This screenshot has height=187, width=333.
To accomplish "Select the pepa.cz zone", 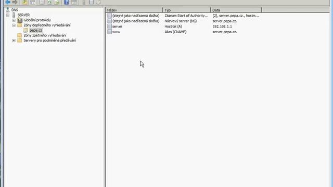I will pos(36,30).
